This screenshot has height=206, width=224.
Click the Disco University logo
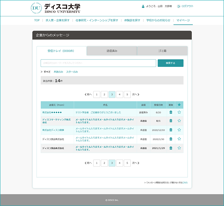(55, 8)
